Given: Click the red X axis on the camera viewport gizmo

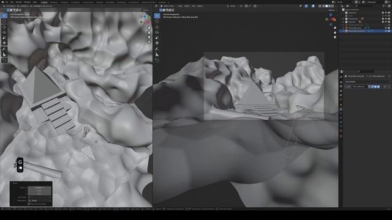Looking at the screenshot, I should coord(334,19).
